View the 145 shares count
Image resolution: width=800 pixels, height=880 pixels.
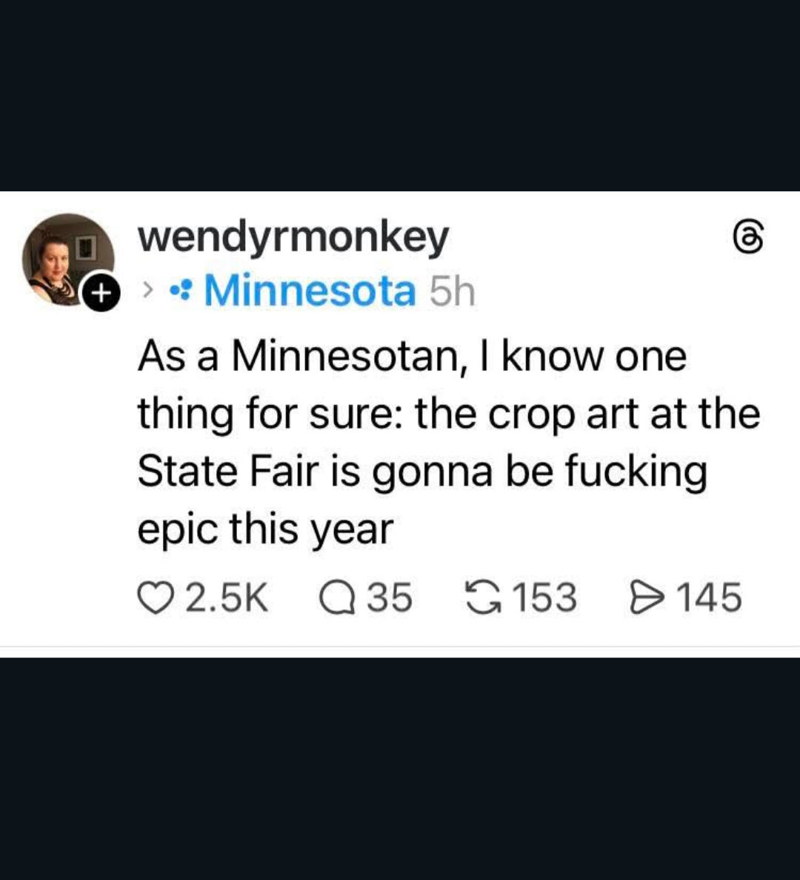coord(709,598)
